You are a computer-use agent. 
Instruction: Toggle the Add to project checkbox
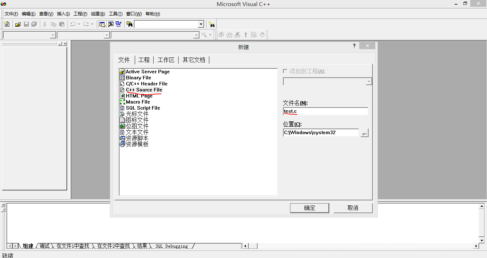285,71
